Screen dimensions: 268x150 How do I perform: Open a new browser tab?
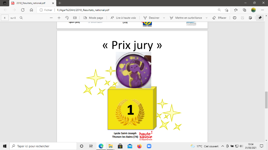60,3
